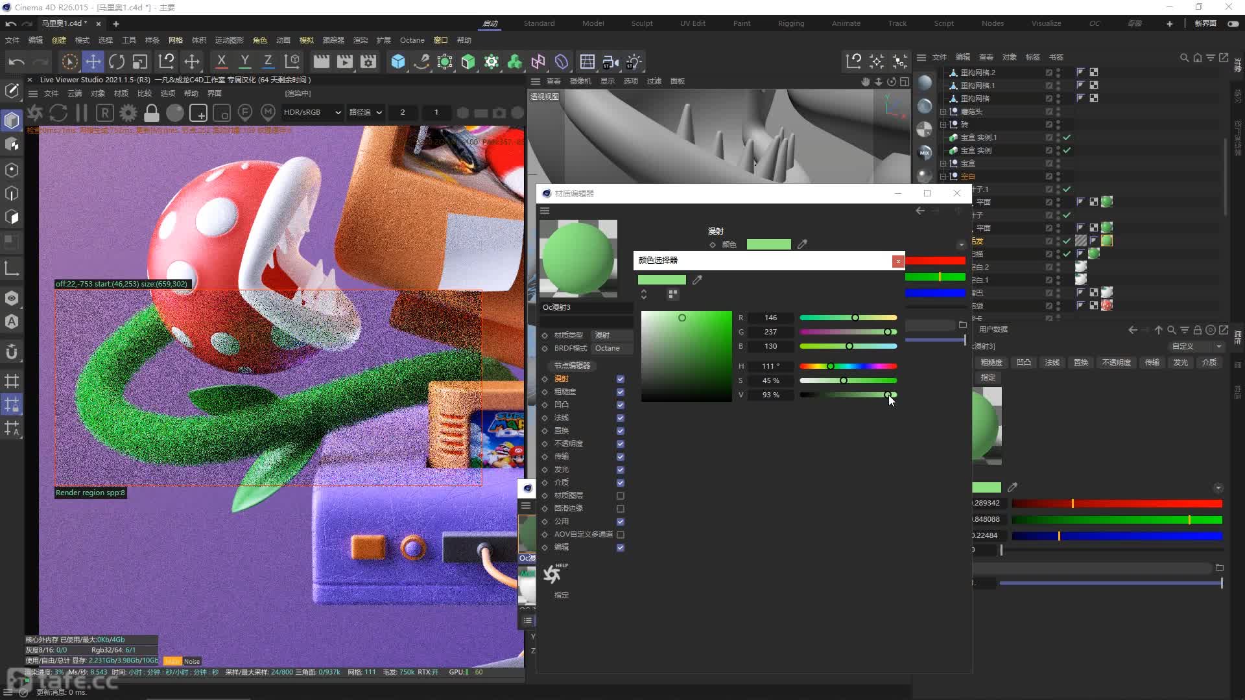1245x700 pixels.
Task: Click Live Viewer R reset icon
Action: pyautogui.click(x=105, y=113)
